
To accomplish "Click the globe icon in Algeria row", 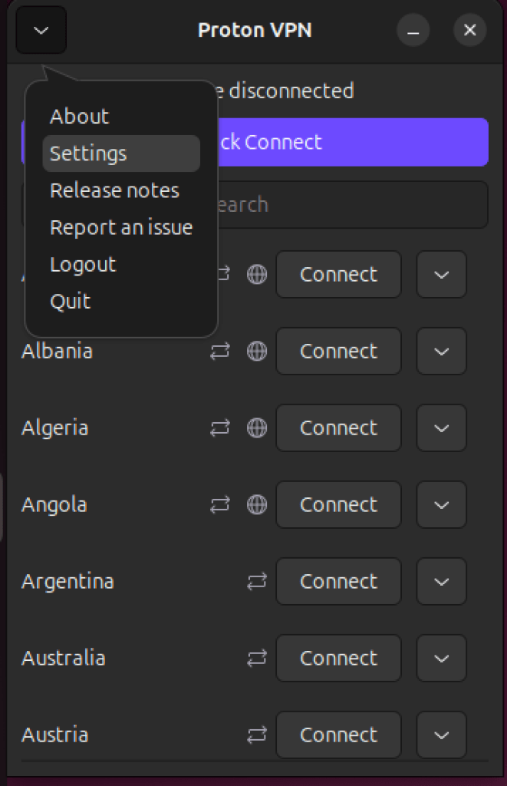I will coord(257,428).
